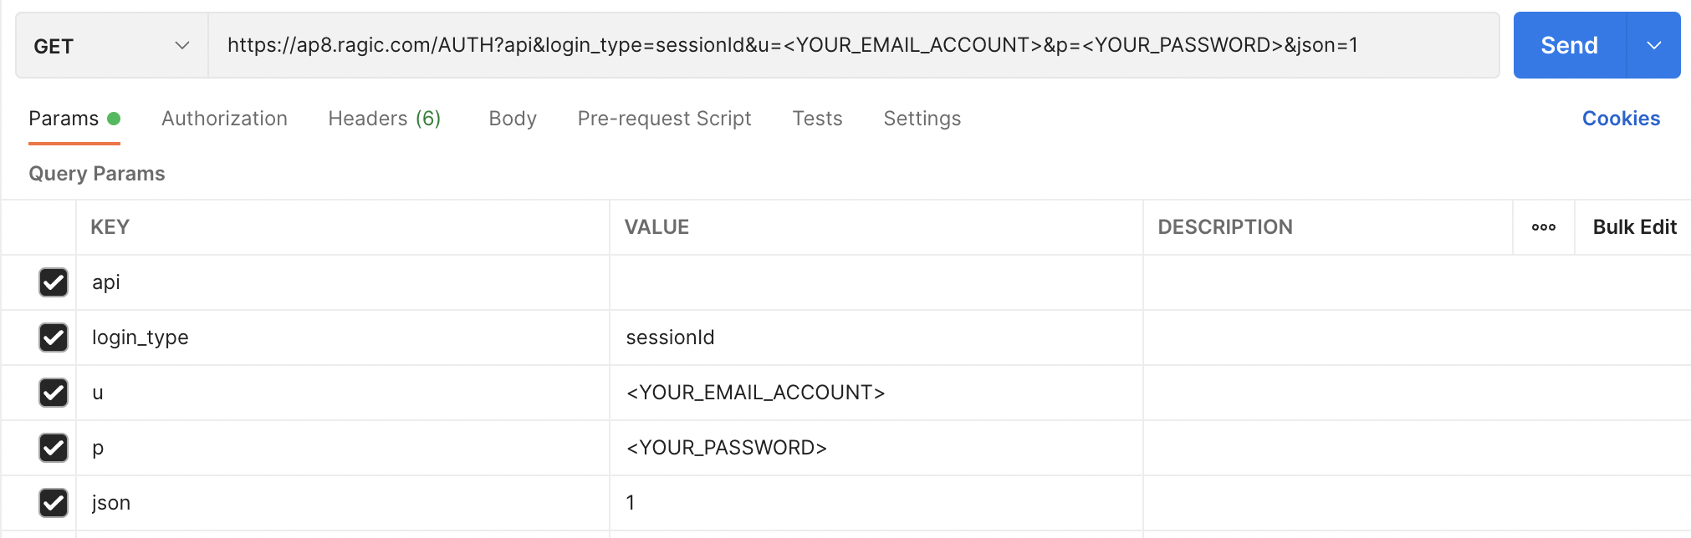Click the three-dot options icon near Bulk Edit
The width and height of the screenshot is (1691, 538).
[1543, 226]
